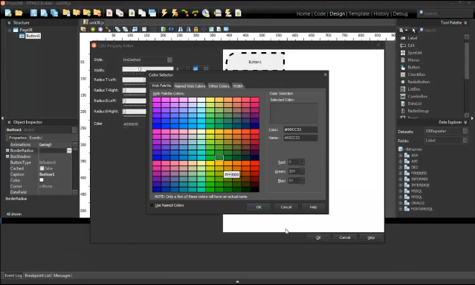The height and width of the screenshot is (285, 475).
Task: Switch to the Other Colors tab
Action: (x=219, y=86)
